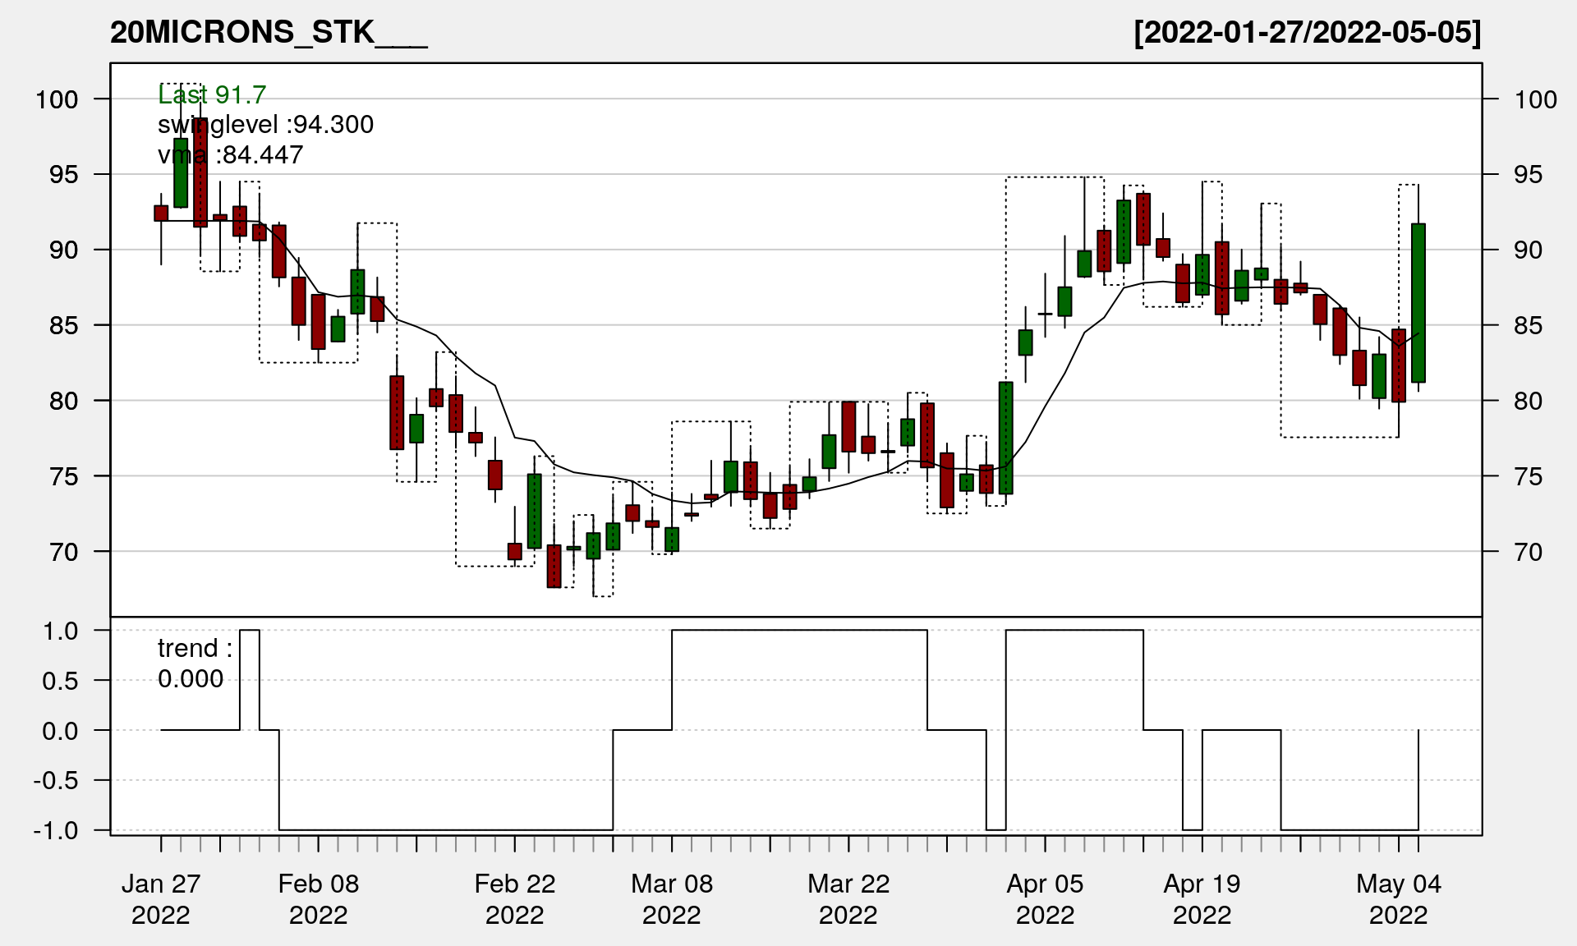Viewport: 1577px width, 946px height.
Task: Click the Apr 19 2022 axis label
Action: click(x=1202, y=898)
